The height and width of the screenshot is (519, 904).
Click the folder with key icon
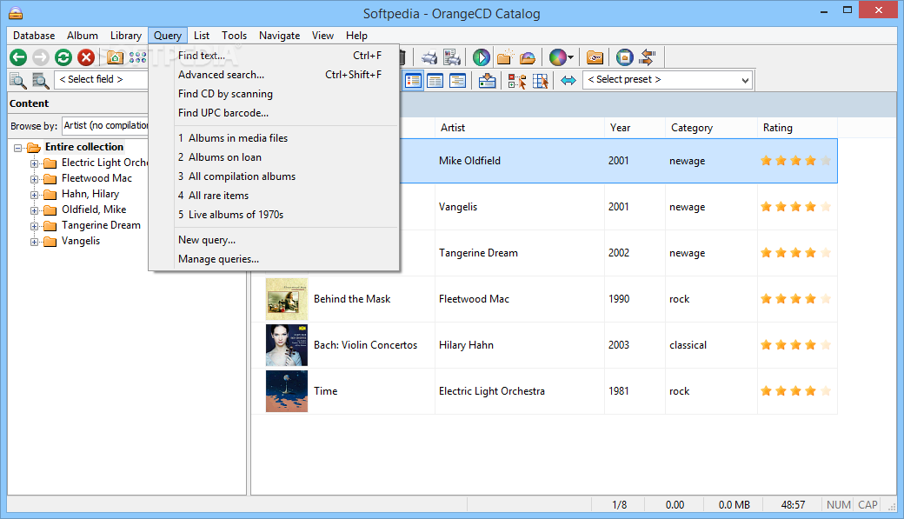coord(595,57)
